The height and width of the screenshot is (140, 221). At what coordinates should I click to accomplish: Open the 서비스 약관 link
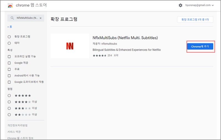[14, 132]
